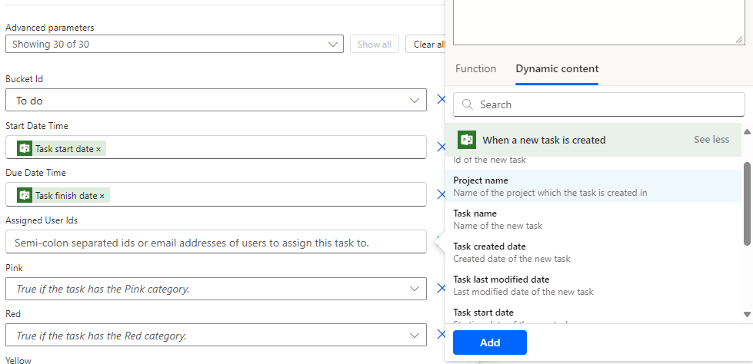The height and width of the screenshot is (364, 753).
Task: Remove the Due Date Time parameter X icon
Action: point(441,194)
